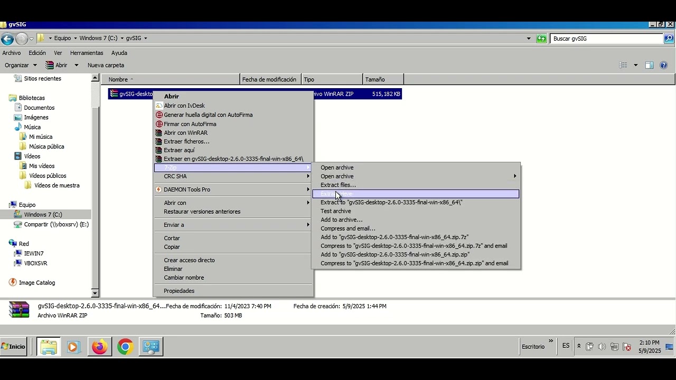
Task: Expand the DAEMON Tools Pro submenu
Action: (308, 189)
